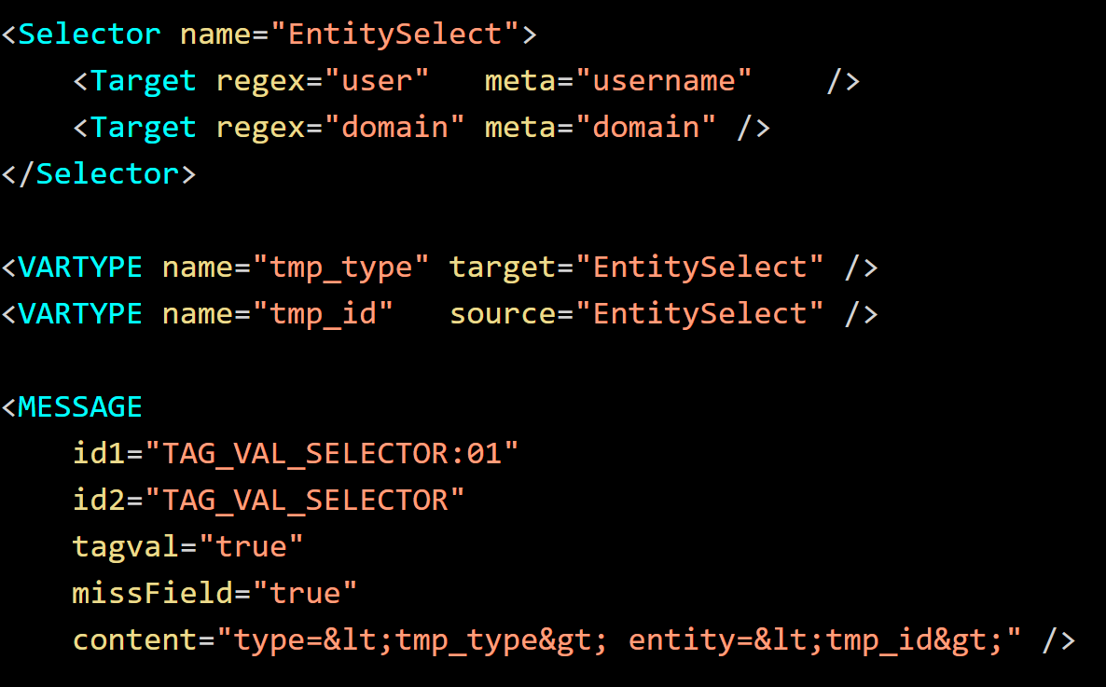Viewport: 1106px width, 687px height.
Task: Click the closing Selector tag
Action: pos(98,174)
